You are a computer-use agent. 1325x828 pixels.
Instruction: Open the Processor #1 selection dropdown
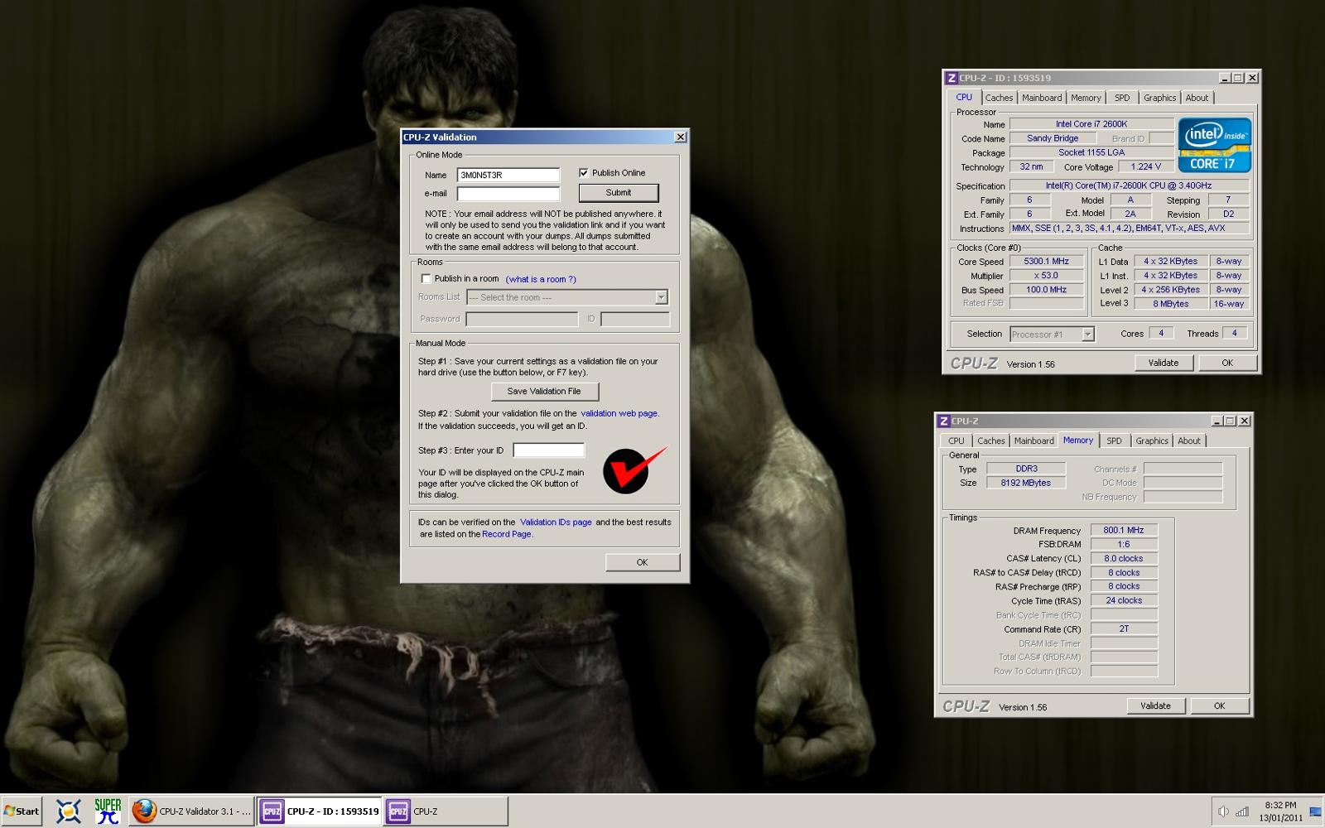coord(1053,335)
